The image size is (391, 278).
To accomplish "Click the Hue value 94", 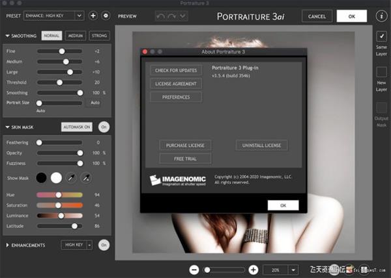I will 97,195.
